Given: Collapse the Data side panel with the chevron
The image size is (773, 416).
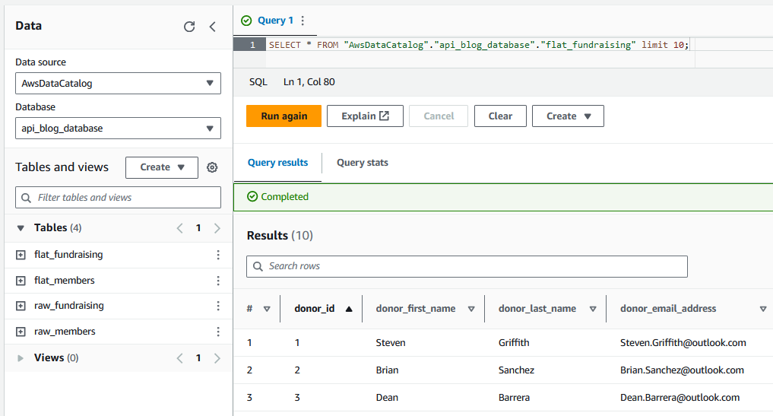Looking at the screenshot, I should pos(213,27).
